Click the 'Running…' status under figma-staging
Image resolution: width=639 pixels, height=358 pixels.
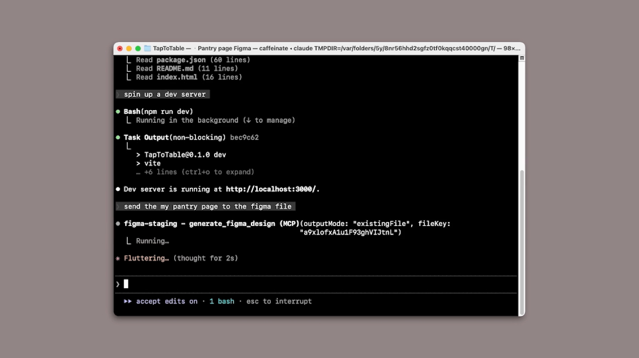click(152, 241)
